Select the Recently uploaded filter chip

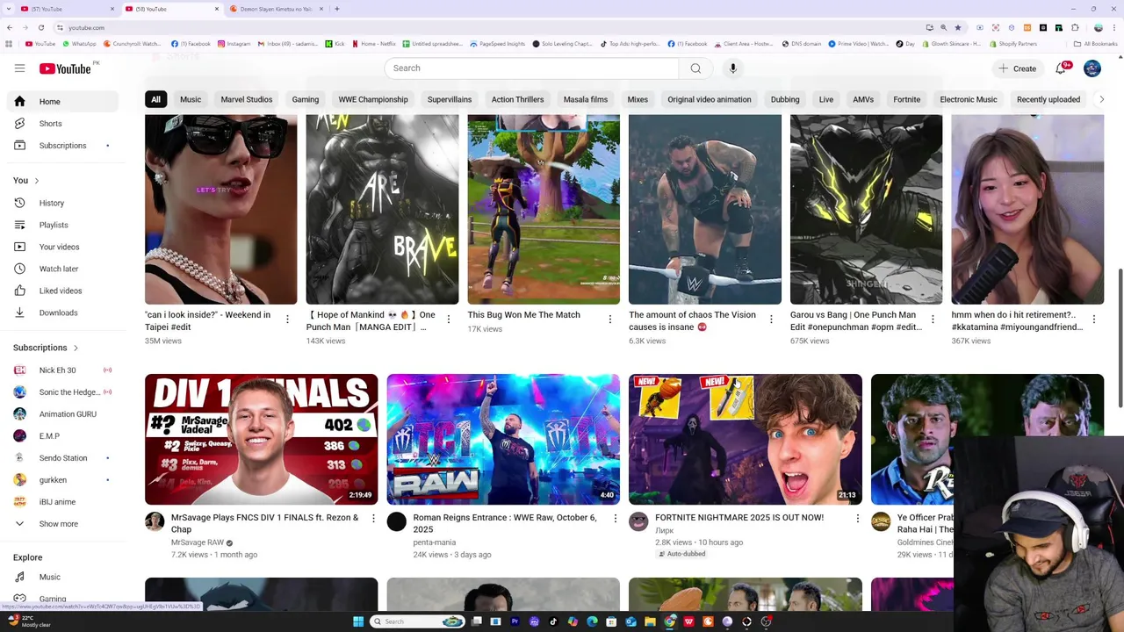pyautogui.click(x=1048, y=99)
